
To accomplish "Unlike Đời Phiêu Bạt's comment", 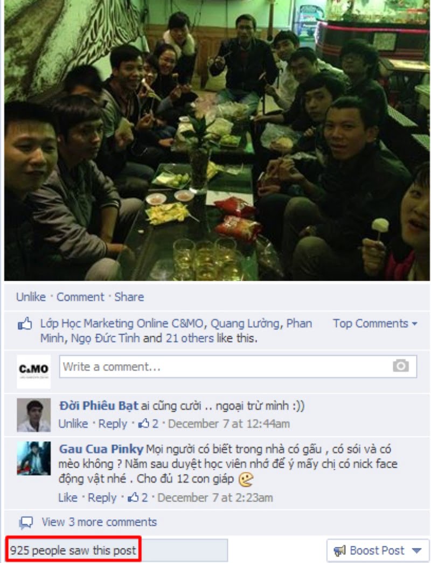I will tap(73, 423).
